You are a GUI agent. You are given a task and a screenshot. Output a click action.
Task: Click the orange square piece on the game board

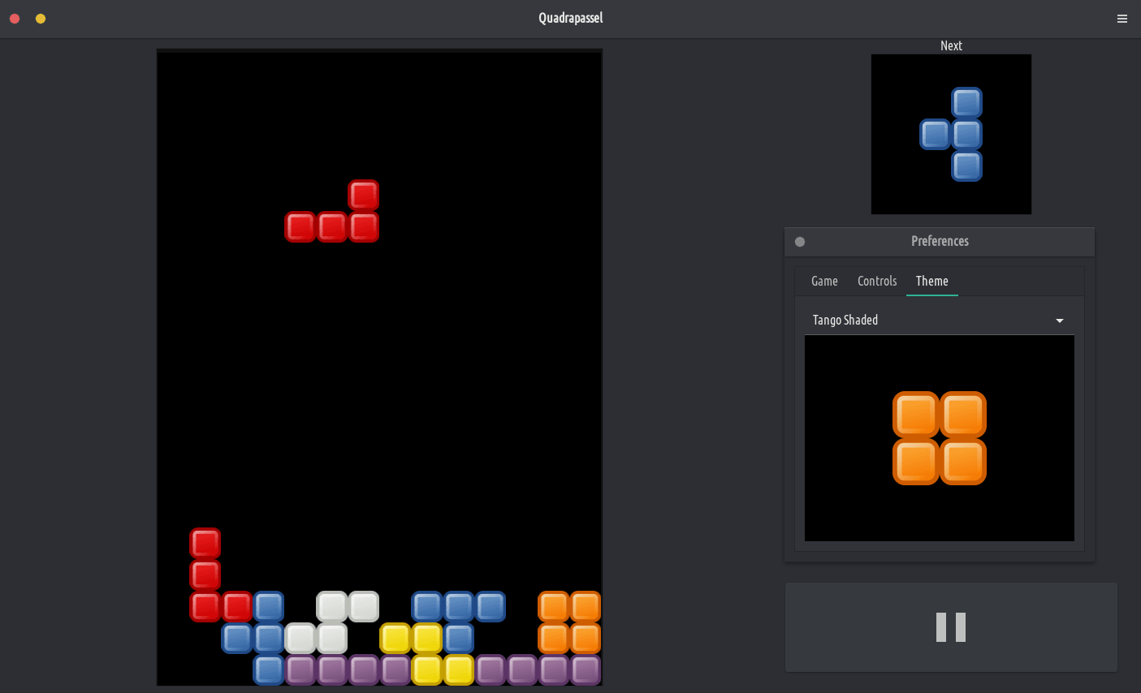pos(569,622)
